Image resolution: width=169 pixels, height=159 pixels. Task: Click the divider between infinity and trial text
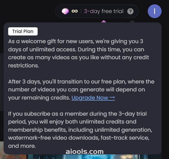click(81, 11)
